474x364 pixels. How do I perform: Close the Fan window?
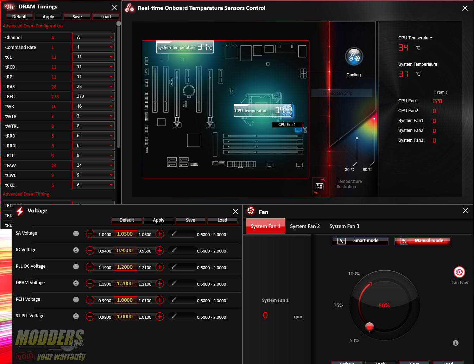coord(466,210)
